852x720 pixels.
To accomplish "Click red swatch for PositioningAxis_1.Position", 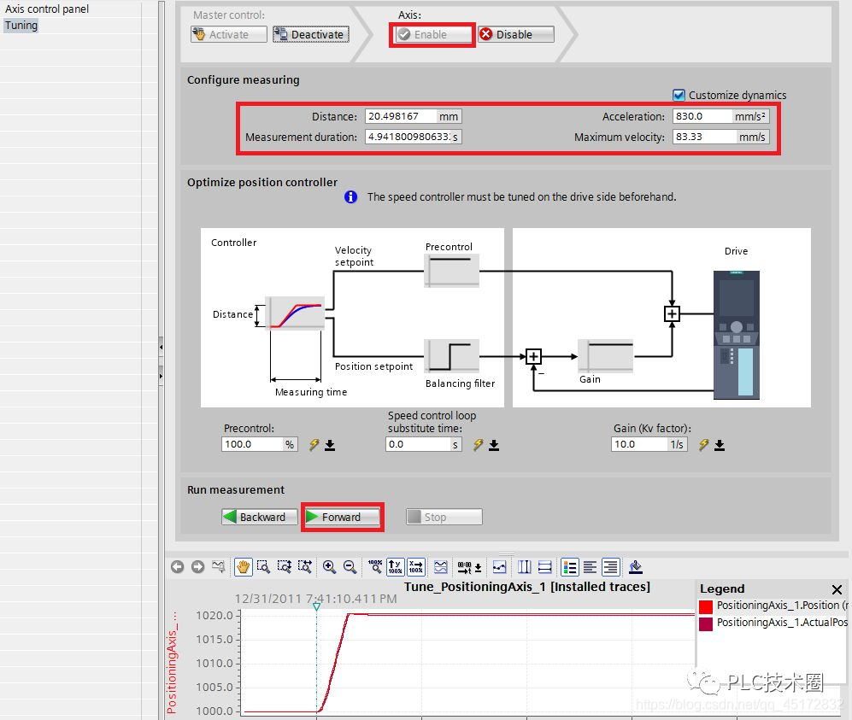I will click(706, 606).
